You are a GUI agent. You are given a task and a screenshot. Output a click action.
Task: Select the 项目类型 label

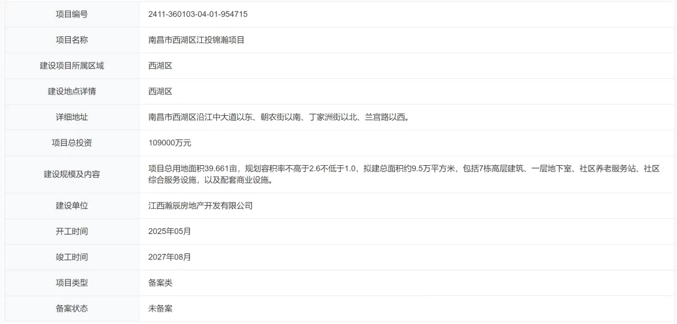pyautogui.click(x=71, y=283)
